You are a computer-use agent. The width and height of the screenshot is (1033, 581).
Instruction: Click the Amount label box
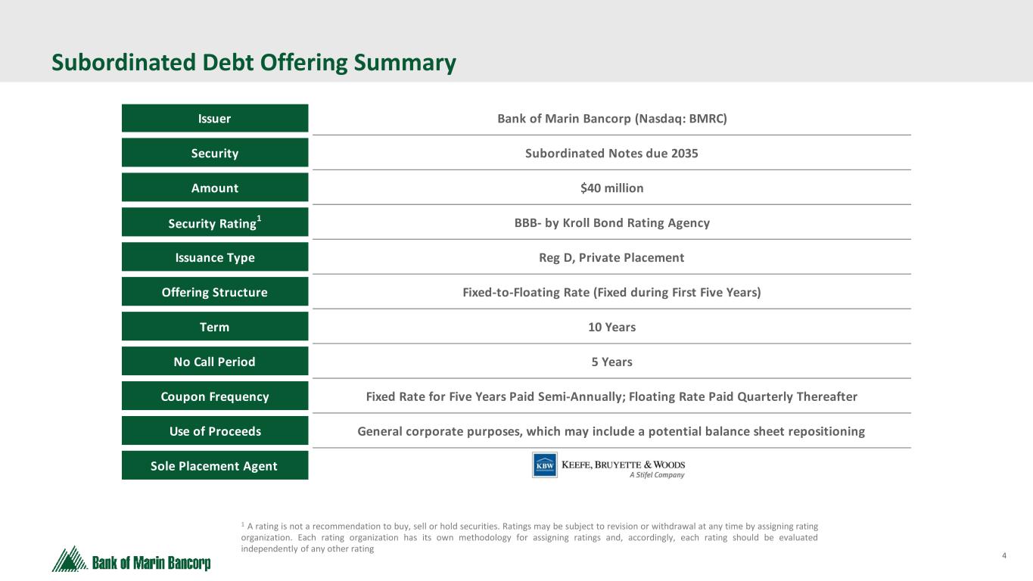pyautogui.click(x=215, y=188)
